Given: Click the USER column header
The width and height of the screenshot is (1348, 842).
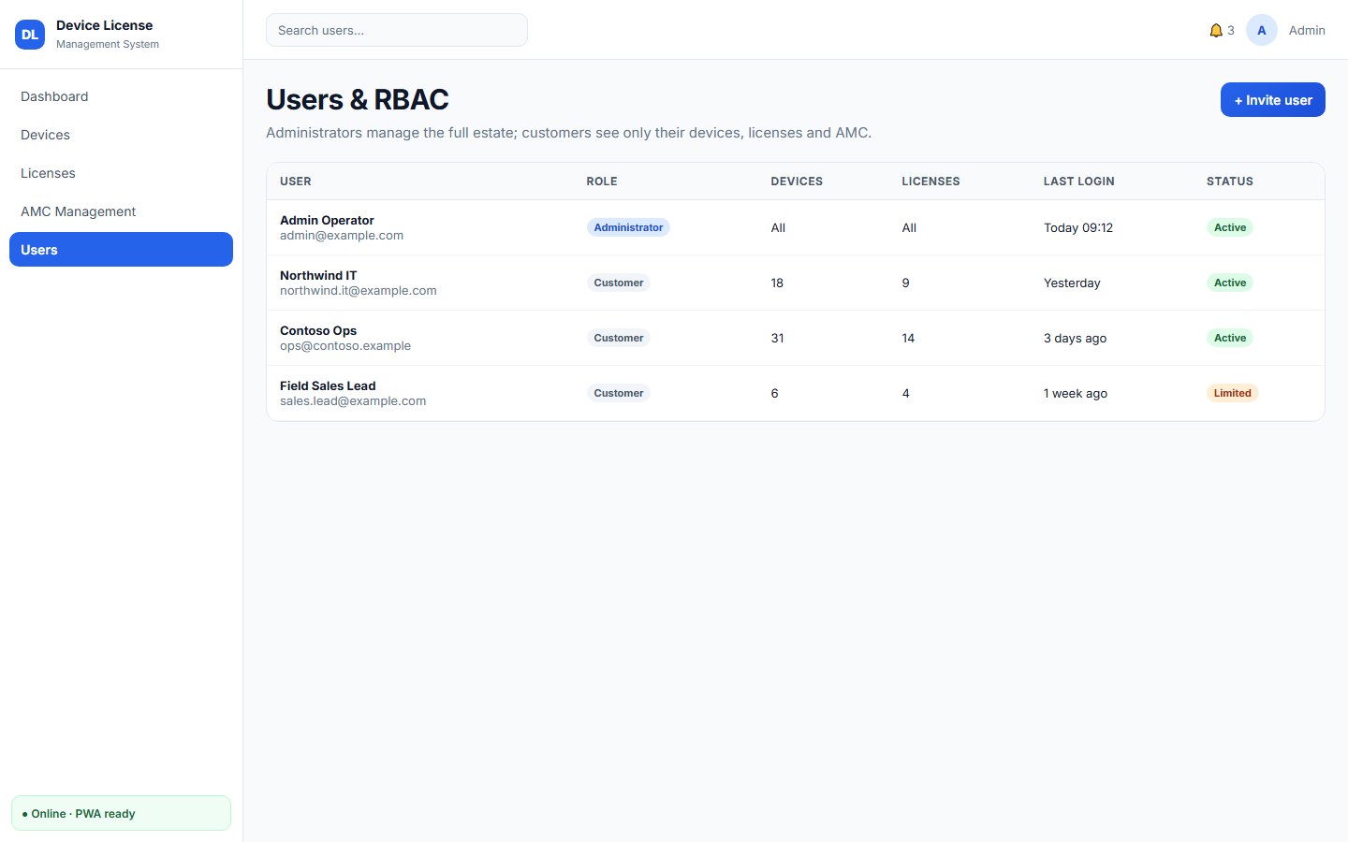Looking at the screenshot, I should 296,181.
